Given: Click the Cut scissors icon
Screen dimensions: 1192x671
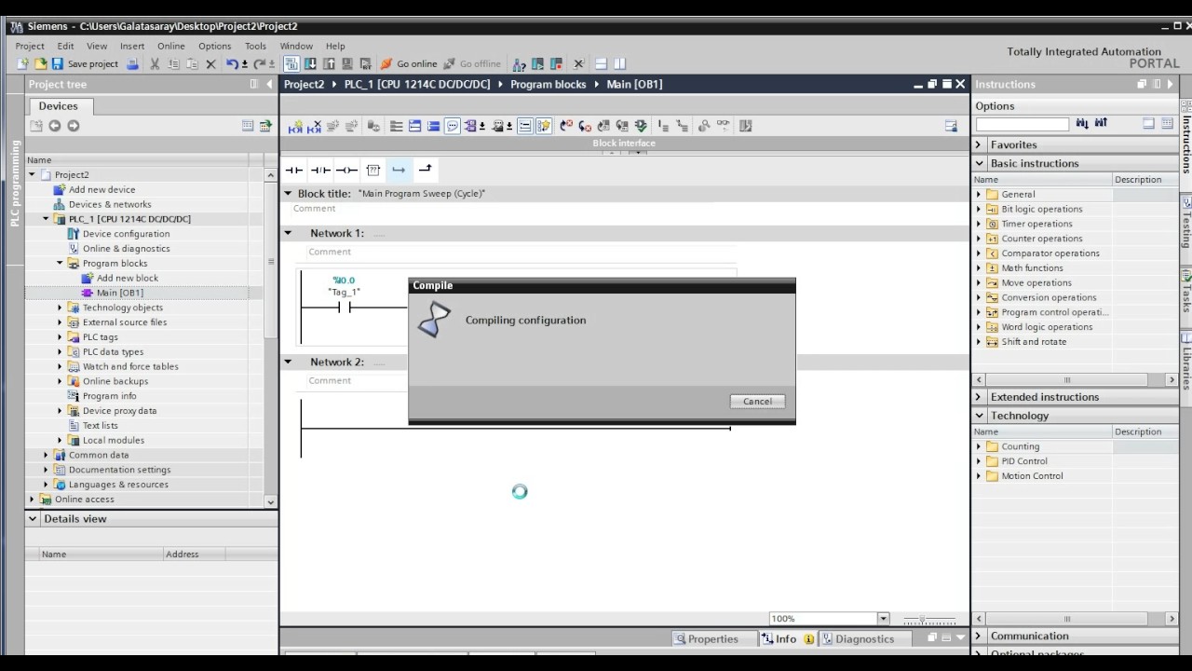Looking at the screenshot, I should [155, 63].
